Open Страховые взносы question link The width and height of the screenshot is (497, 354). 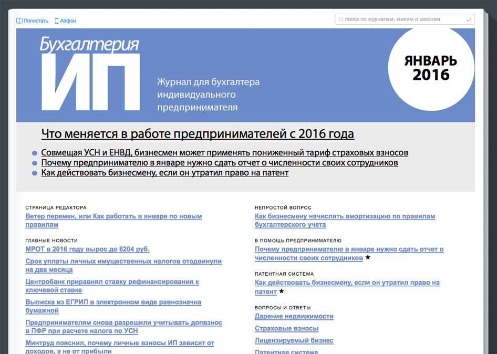(x=286, y=328)
